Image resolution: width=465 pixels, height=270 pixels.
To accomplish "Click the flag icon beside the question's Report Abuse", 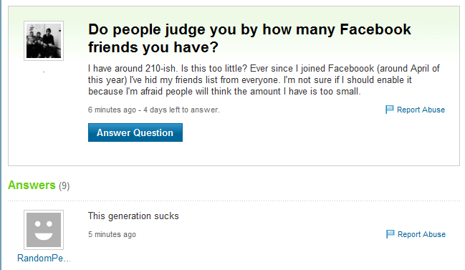I will (x=389, y=110).
